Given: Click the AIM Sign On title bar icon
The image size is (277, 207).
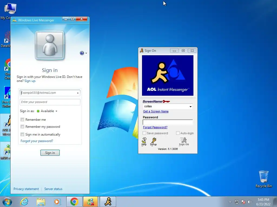Looking at the screenshot, I should (142, 50).
